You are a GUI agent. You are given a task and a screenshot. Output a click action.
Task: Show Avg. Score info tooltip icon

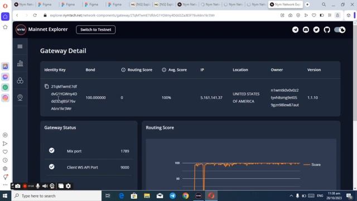(164, 70)
